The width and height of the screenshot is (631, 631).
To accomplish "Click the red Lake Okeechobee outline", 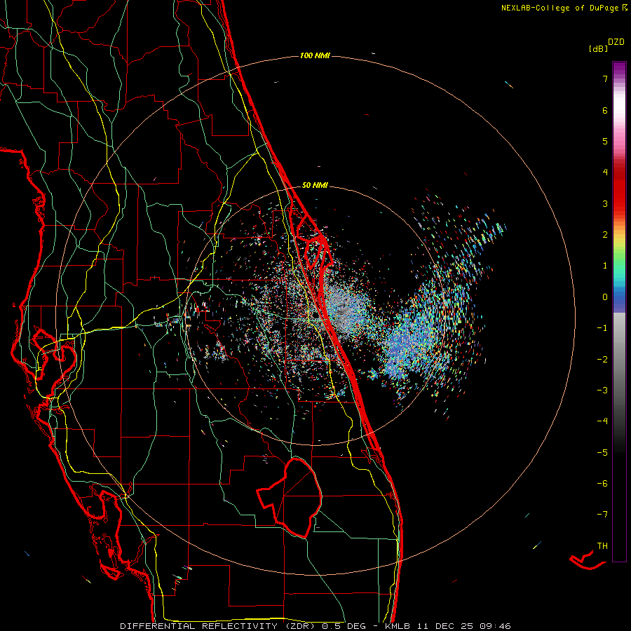I will coord(290,497).
